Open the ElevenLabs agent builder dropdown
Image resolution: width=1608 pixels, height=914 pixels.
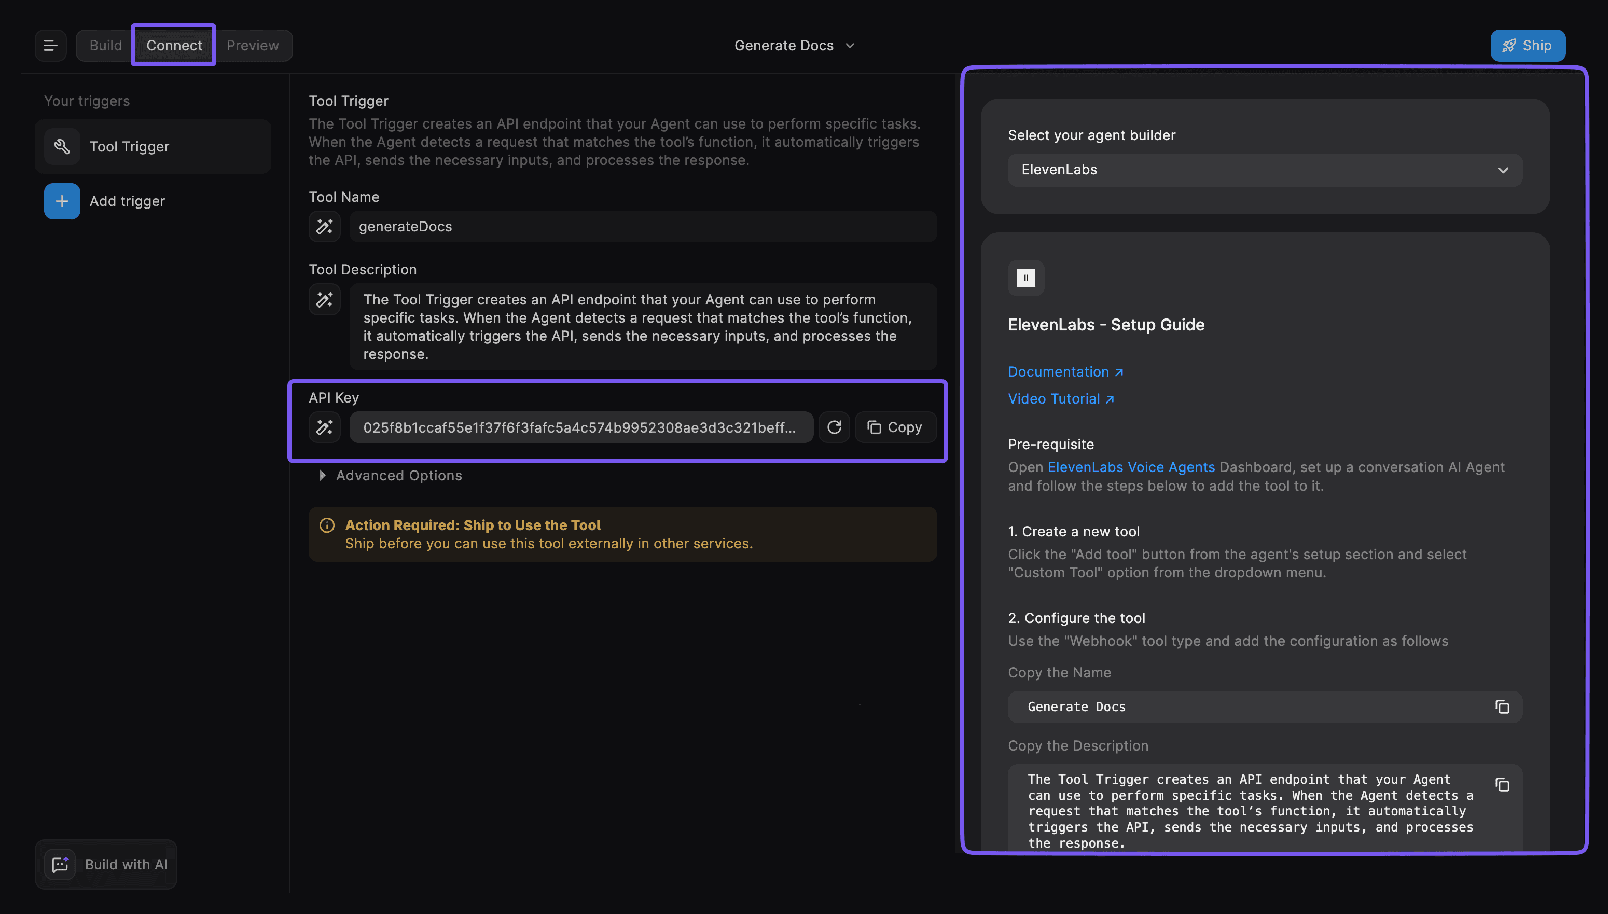1265,170
